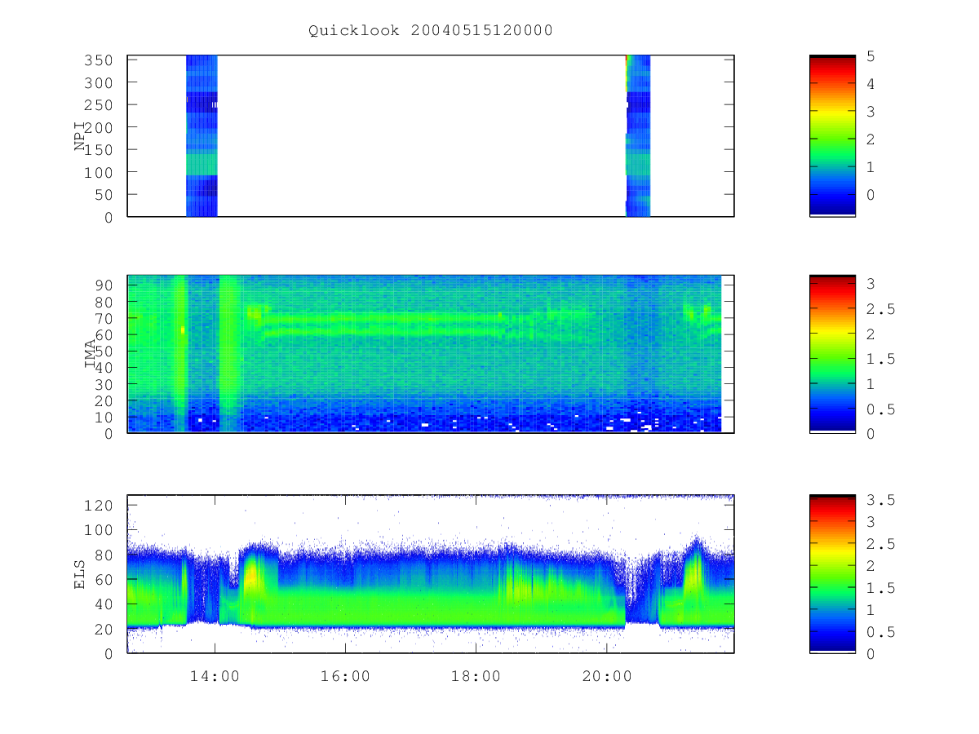
Task: Click the NPI color scale bar
Action: 832,135
